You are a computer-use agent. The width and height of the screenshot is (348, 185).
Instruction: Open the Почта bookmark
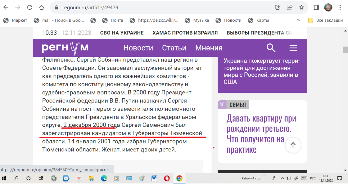click(113, 20)
